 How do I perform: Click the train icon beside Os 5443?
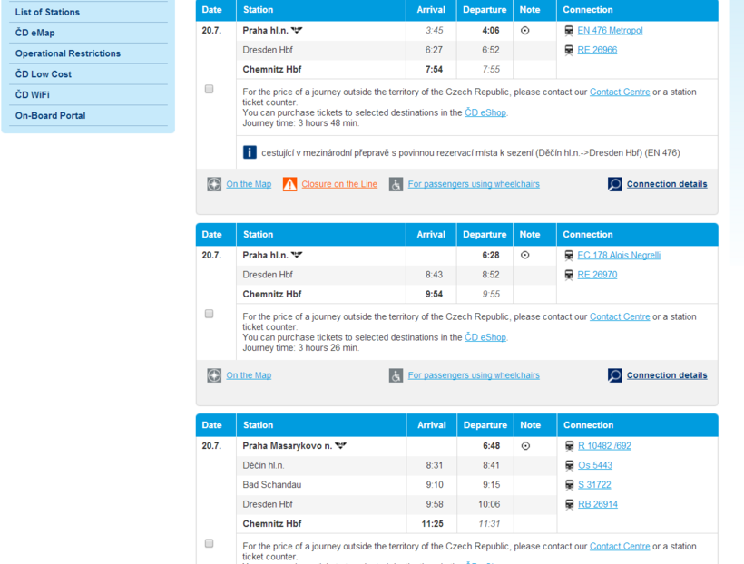click(570, 466)
